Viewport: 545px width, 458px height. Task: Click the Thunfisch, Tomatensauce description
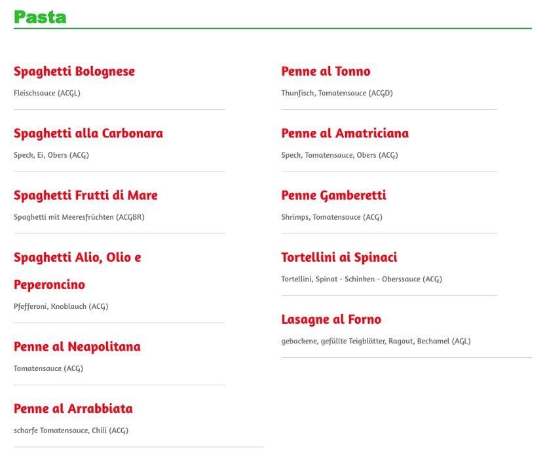[x=337, y=93]
